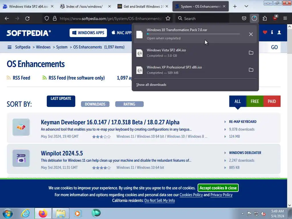This screenshot has height=219, width=292.
Task: Open the Keyman Developer app icon
Action: click(x=21, y=127)
